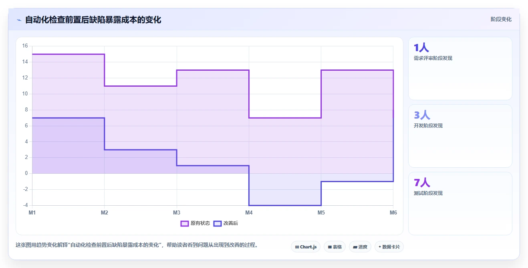Click the 表格 pill text

click(337, 247)
